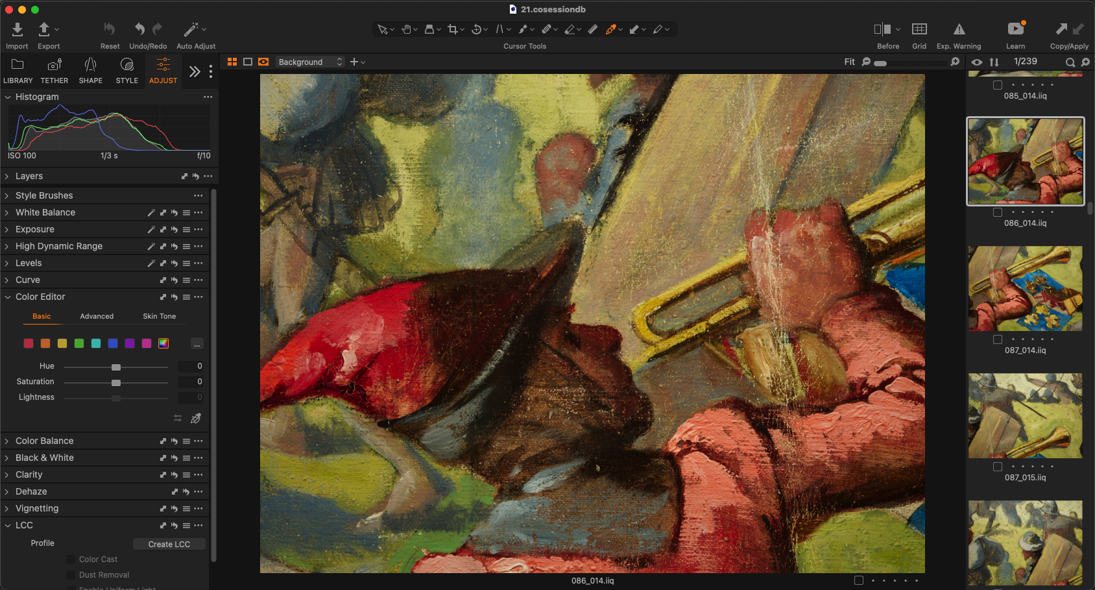The height and width of the screenshot is (590, 1095).
Task: Click the Copy adjustments arrow icon
Action: click(x=1061, y=29)
